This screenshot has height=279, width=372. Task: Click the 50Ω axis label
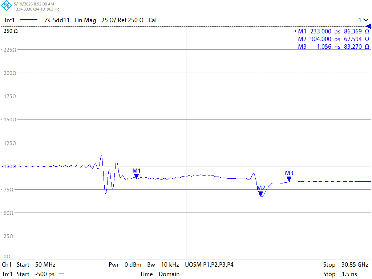pos(9,213)
